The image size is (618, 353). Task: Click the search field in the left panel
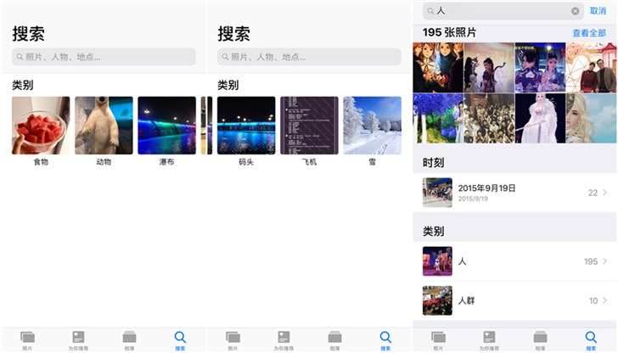pos(104,57)
